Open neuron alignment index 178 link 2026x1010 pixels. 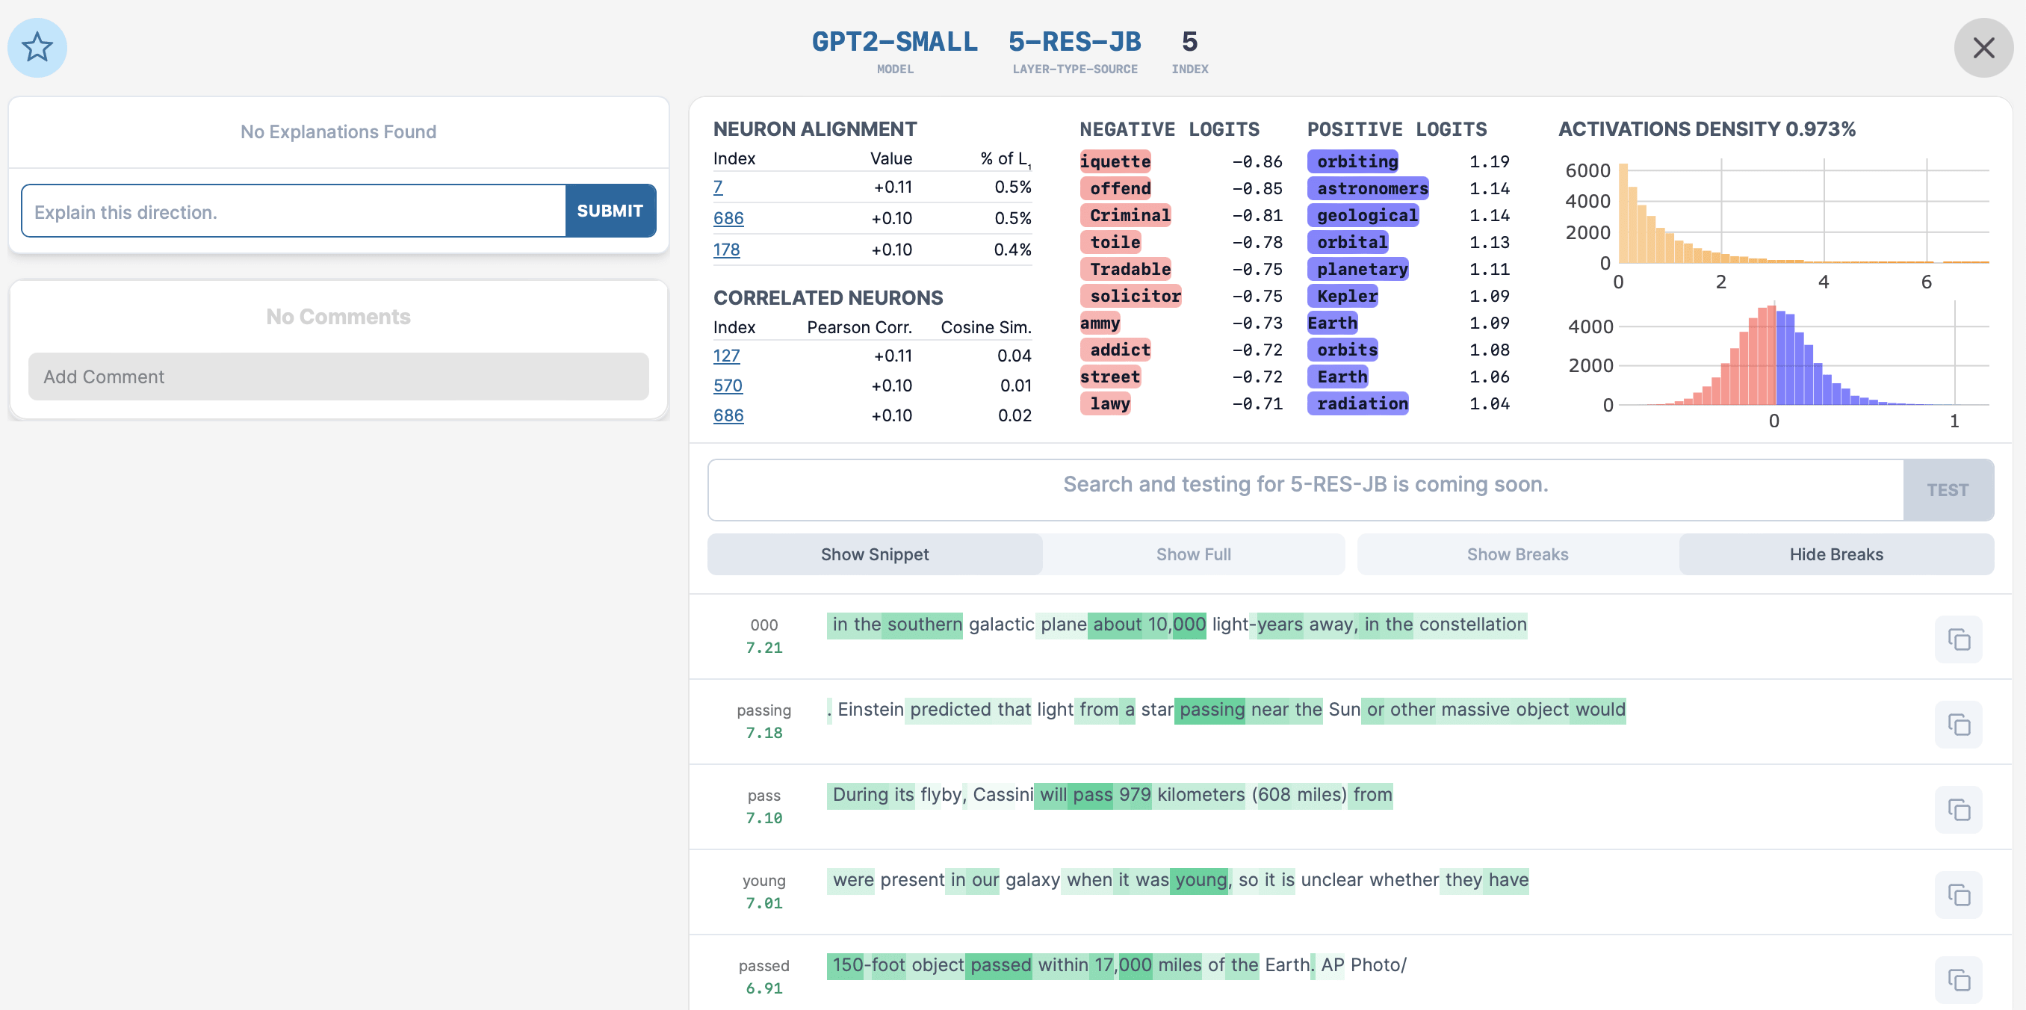(726, 250)
